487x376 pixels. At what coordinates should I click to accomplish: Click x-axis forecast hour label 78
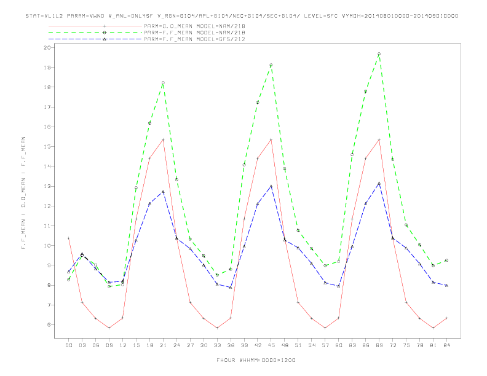(419, 345)
